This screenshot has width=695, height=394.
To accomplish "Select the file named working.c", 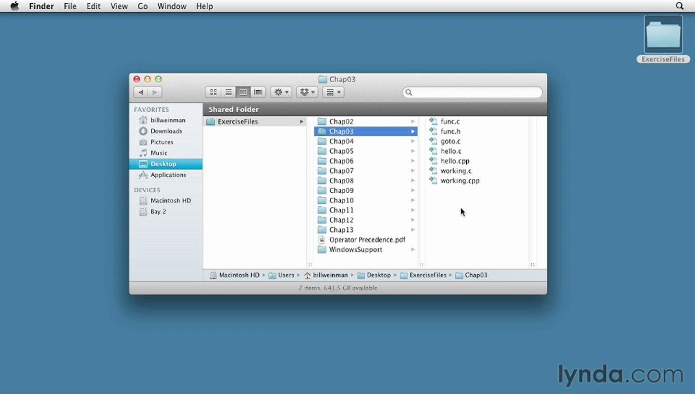I will click(456, 171).
